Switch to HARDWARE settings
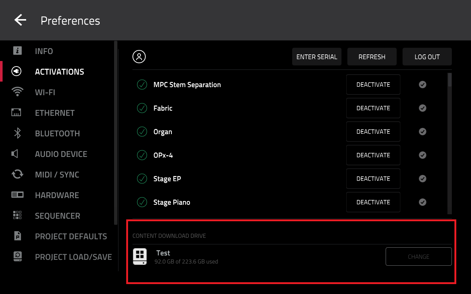The height and width of the screenshot is (294, 471). click(x=57, y=195)
